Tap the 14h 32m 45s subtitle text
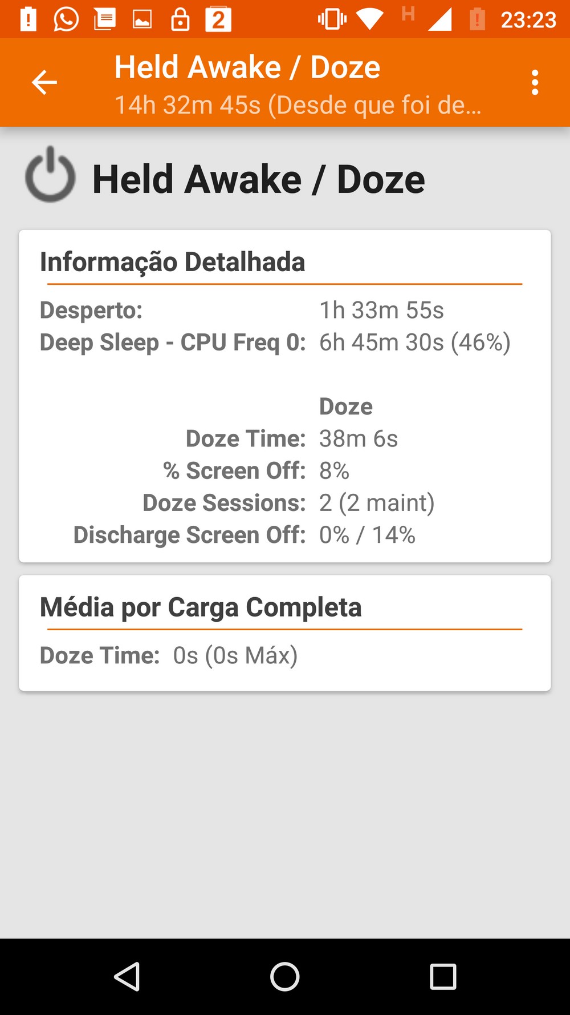This screenshot has width=570, height=1015. pos(298,105)
